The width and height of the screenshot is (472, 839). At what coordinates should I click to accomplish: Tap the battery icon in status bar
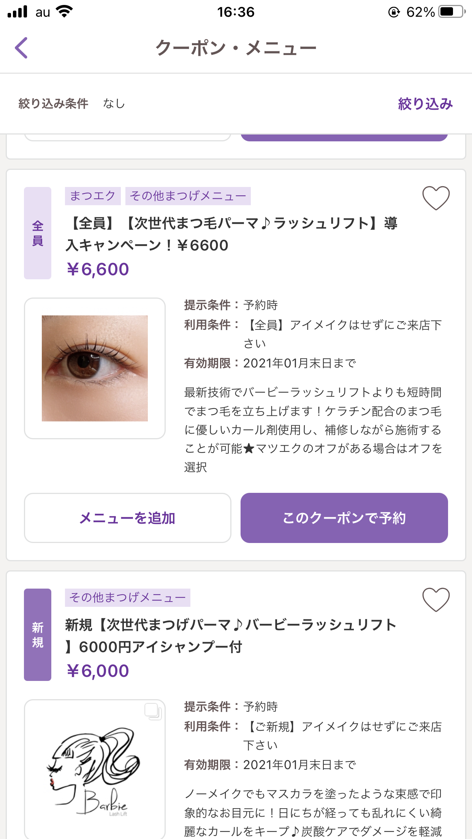(x=451, y=12)
